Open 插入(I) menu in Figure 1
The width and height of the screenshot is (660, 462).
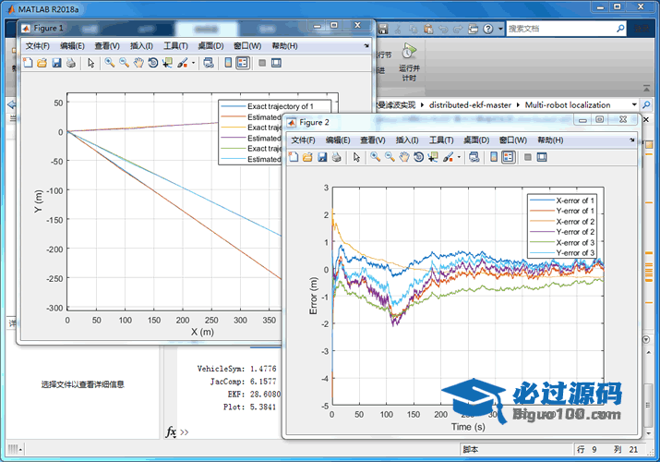tap(141, 46)
